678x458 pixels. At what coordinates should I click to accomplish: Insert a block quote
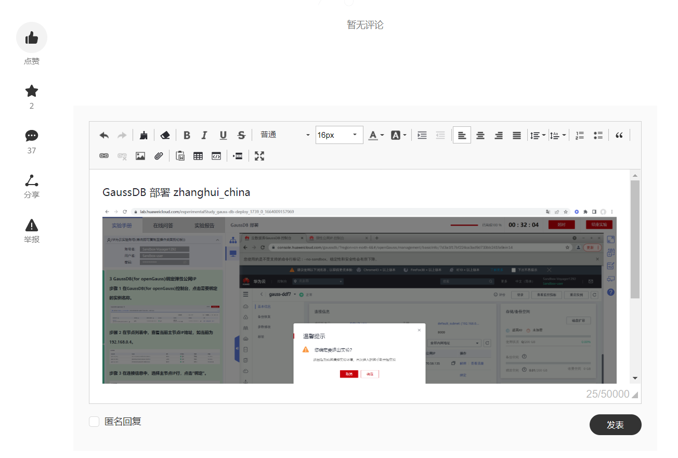point(619,135)
